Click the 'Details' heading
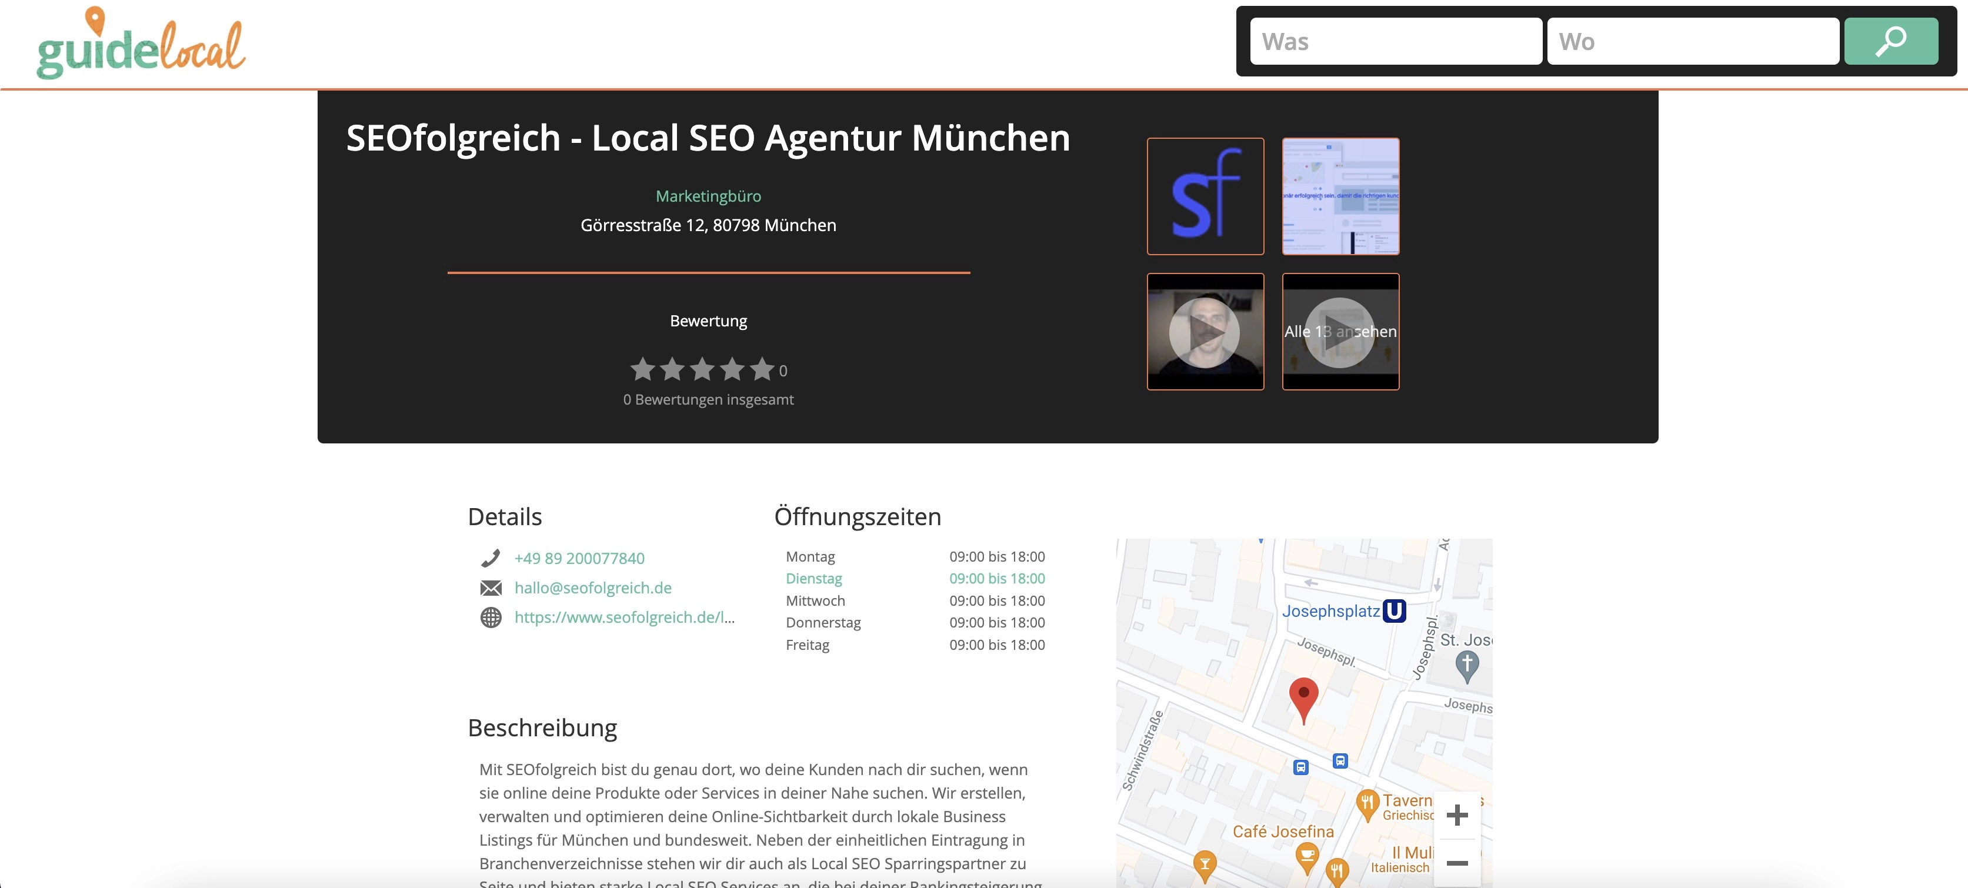1968x888 pixels. [x=505, y=517]
